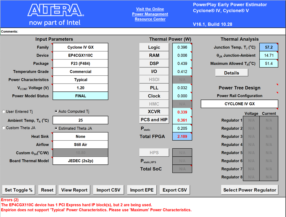Image resolution: width=286 pixels, height=217 pixels.
Task: Click the PCI Express hard IP error message
Action: coord(76,205)
